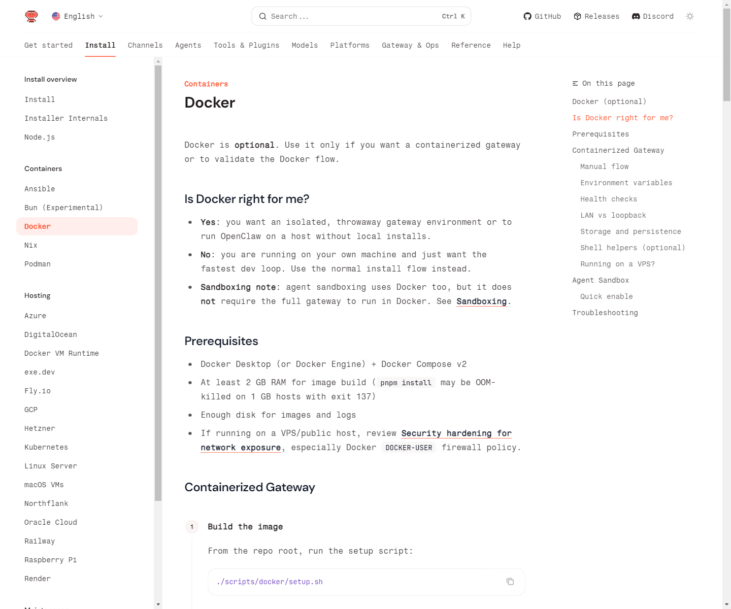The height and width of the screenshot is (609, 731).
Task: Open the English language dropdown
Action: pos(78,16)
